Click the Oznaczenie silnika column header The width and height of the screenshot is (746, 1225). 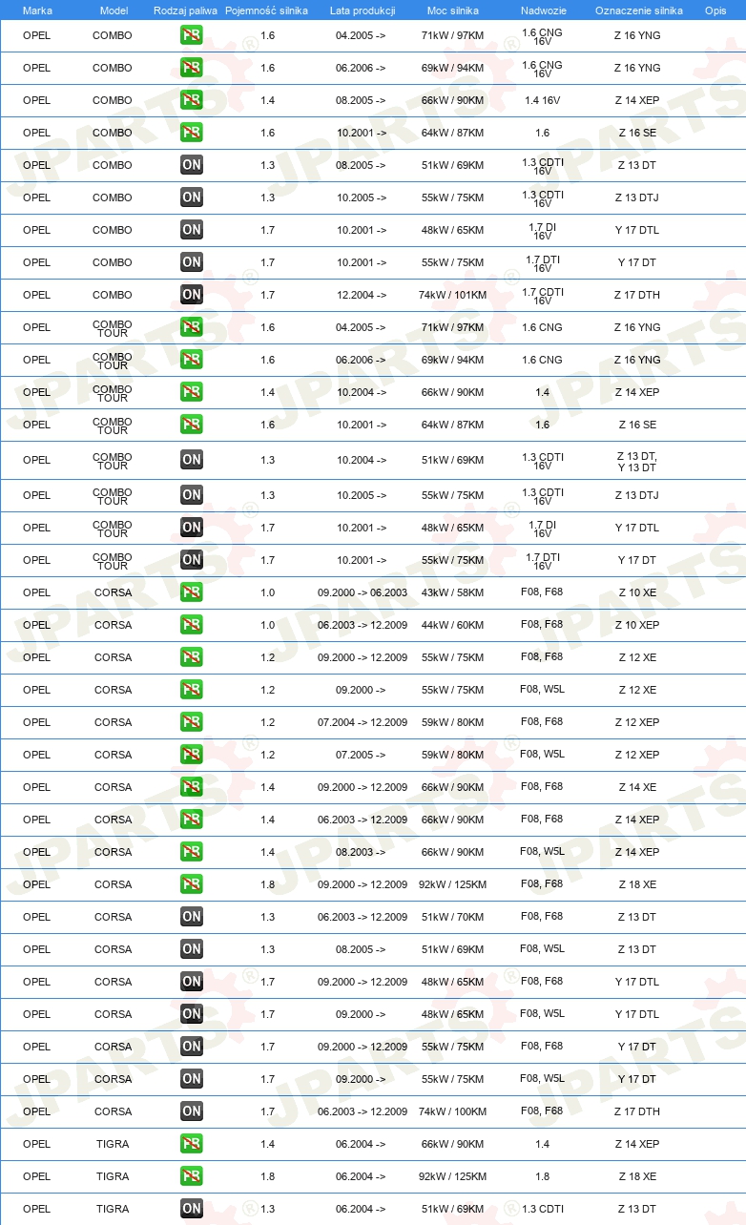tap(639, 10)
